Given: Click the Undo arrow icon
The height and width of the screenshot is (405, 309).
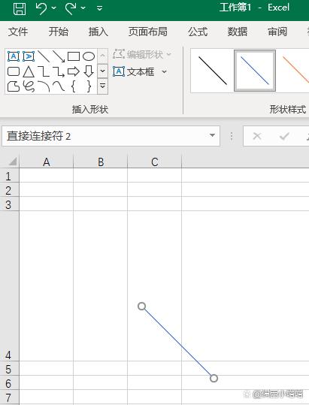Looking at the screenshot, I should pyautogui.click(x=41, y=8).
